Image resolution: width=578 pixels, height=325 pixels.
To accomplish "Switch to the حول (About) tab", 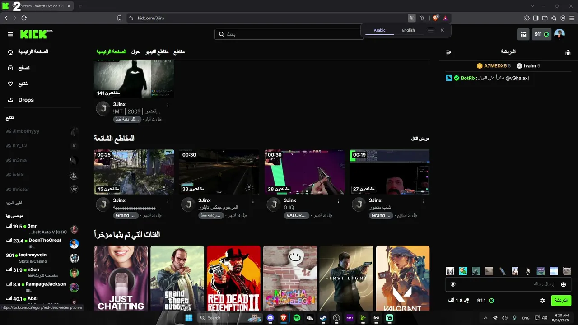I will click(x=135, y=52).
